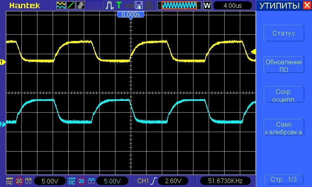Close the Утилиты menu with the red X

307,5
